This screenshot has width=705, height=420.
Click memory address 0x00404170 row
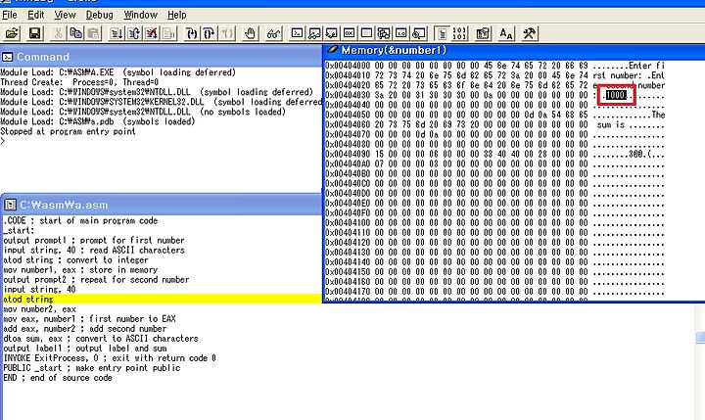[x=494, y=292]
